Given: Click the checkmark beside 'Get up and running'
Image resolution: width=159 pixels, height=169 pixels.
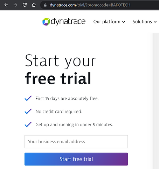Looking at the screenshot, I should click(x=28, y=124).
